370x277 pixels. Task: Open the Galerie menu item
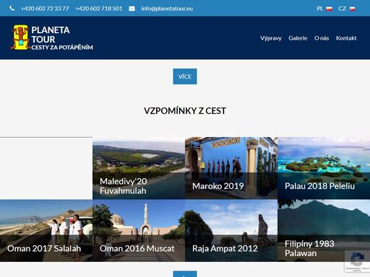298,38
